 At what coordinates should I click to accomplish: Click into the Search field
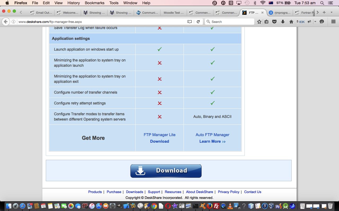(230, 22)
